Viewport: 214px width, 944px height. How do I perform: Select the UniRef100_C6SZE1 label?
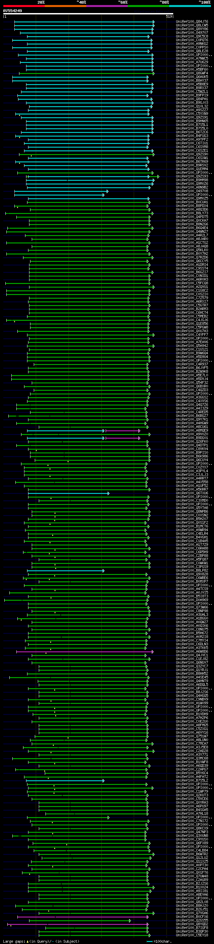192,150
